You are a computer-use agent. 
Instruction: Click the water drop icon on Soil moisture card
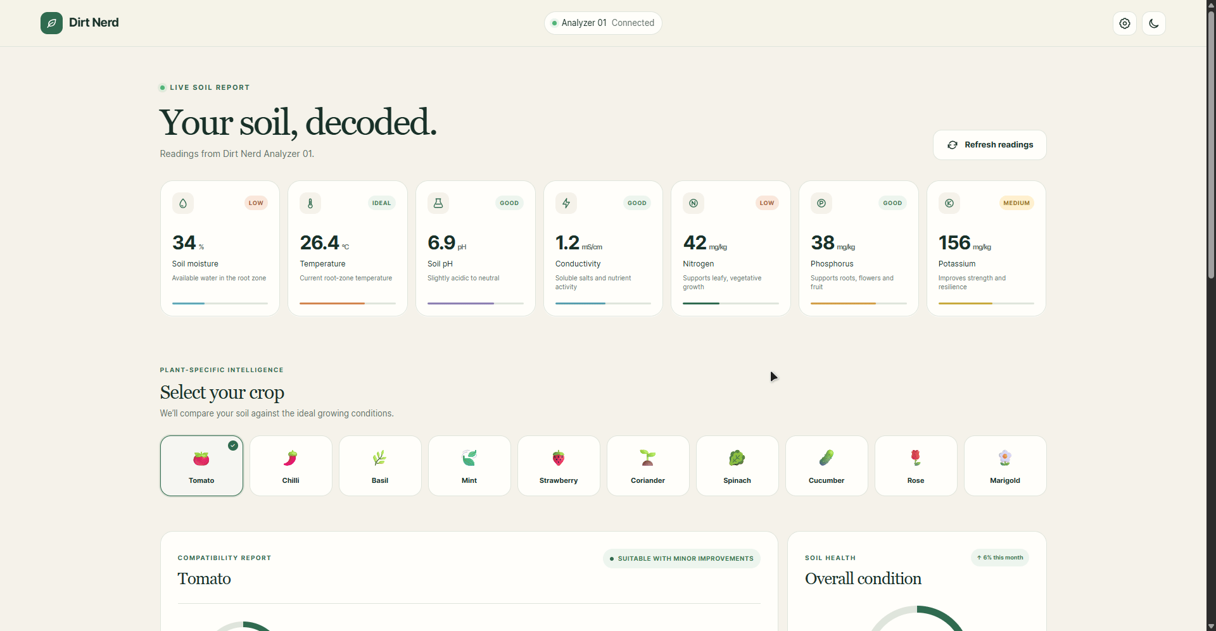click(183, 203)
